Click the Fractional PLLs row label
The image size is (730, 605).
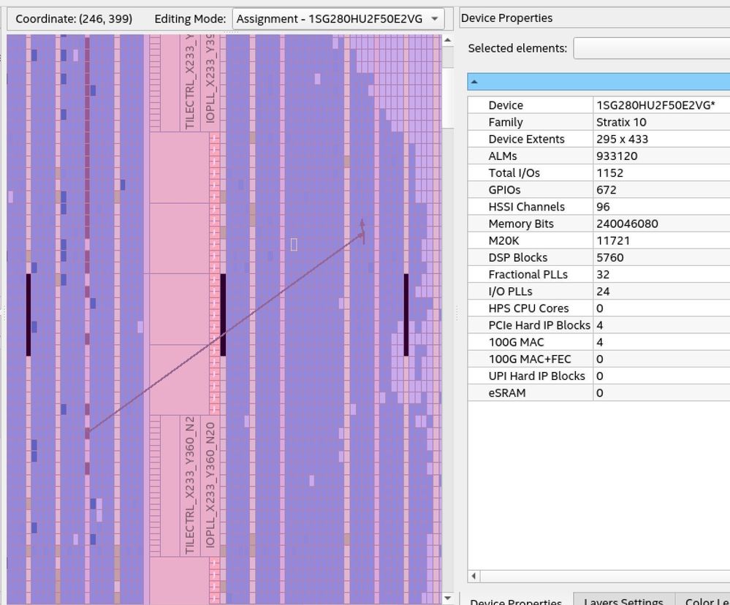click(x=528, y=275)
